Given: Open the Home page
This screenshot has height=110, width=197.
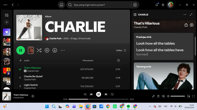Looking at the screenshot, I should (x=62, y=5).
